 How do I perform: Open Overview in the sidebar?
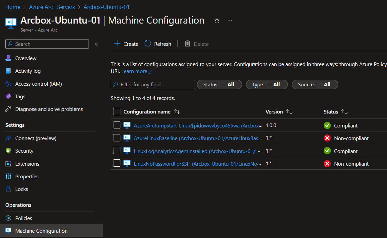coord(26,58)
